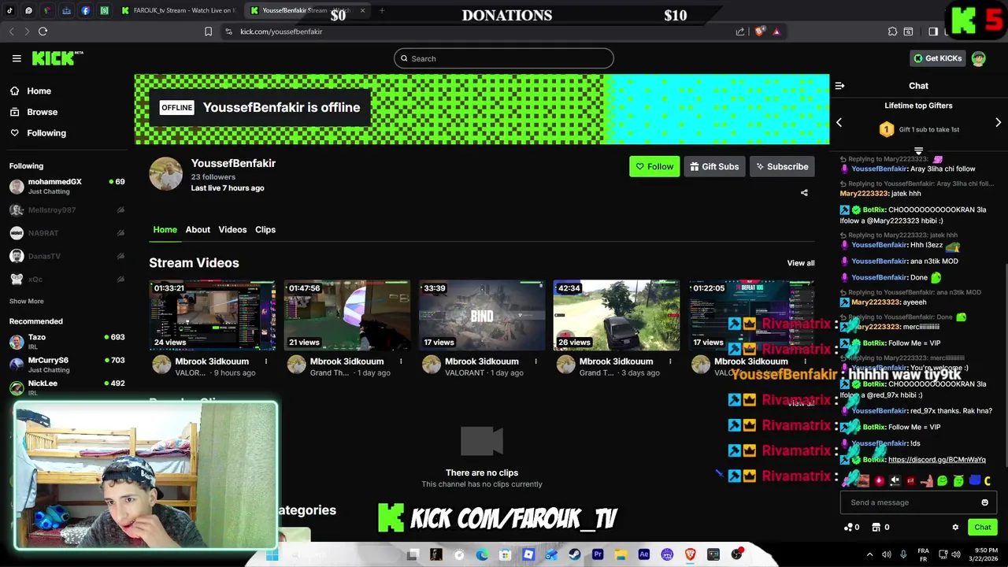Open NickLee recommended channel
The image size is (1008, 567).
tap(67, 387)
